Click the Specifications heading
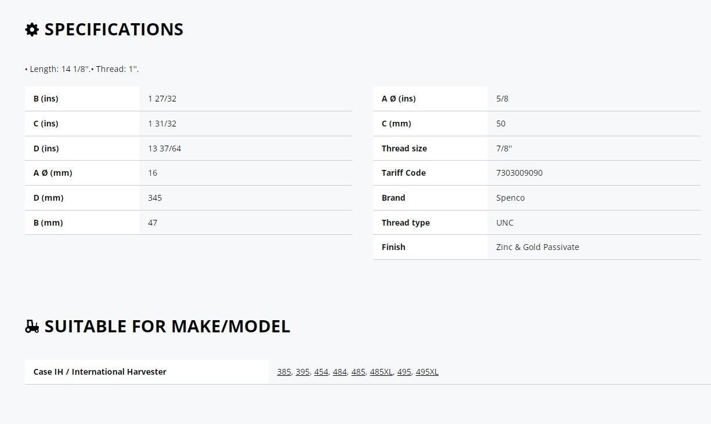This screenshot has height=424, width=711. coord(114,30)
